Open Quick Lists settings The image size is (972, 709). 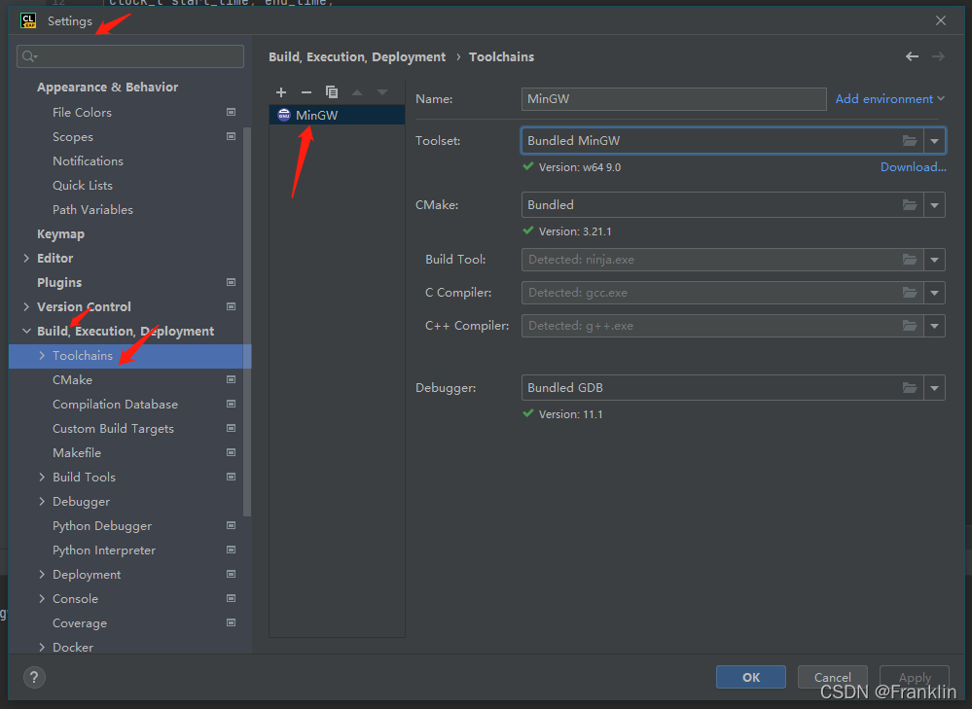point(83,186)
